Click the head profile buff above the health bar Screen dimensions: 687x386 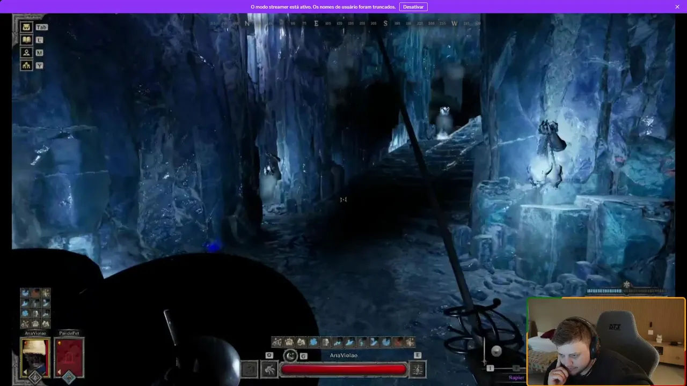tap(325, 342)
